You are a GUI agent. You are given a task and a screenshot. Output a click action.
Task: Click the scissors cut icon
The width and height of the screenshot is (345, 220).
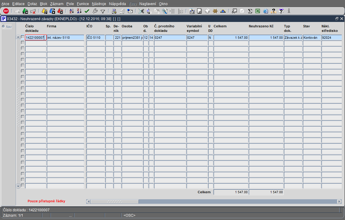(x=141, y=11)
